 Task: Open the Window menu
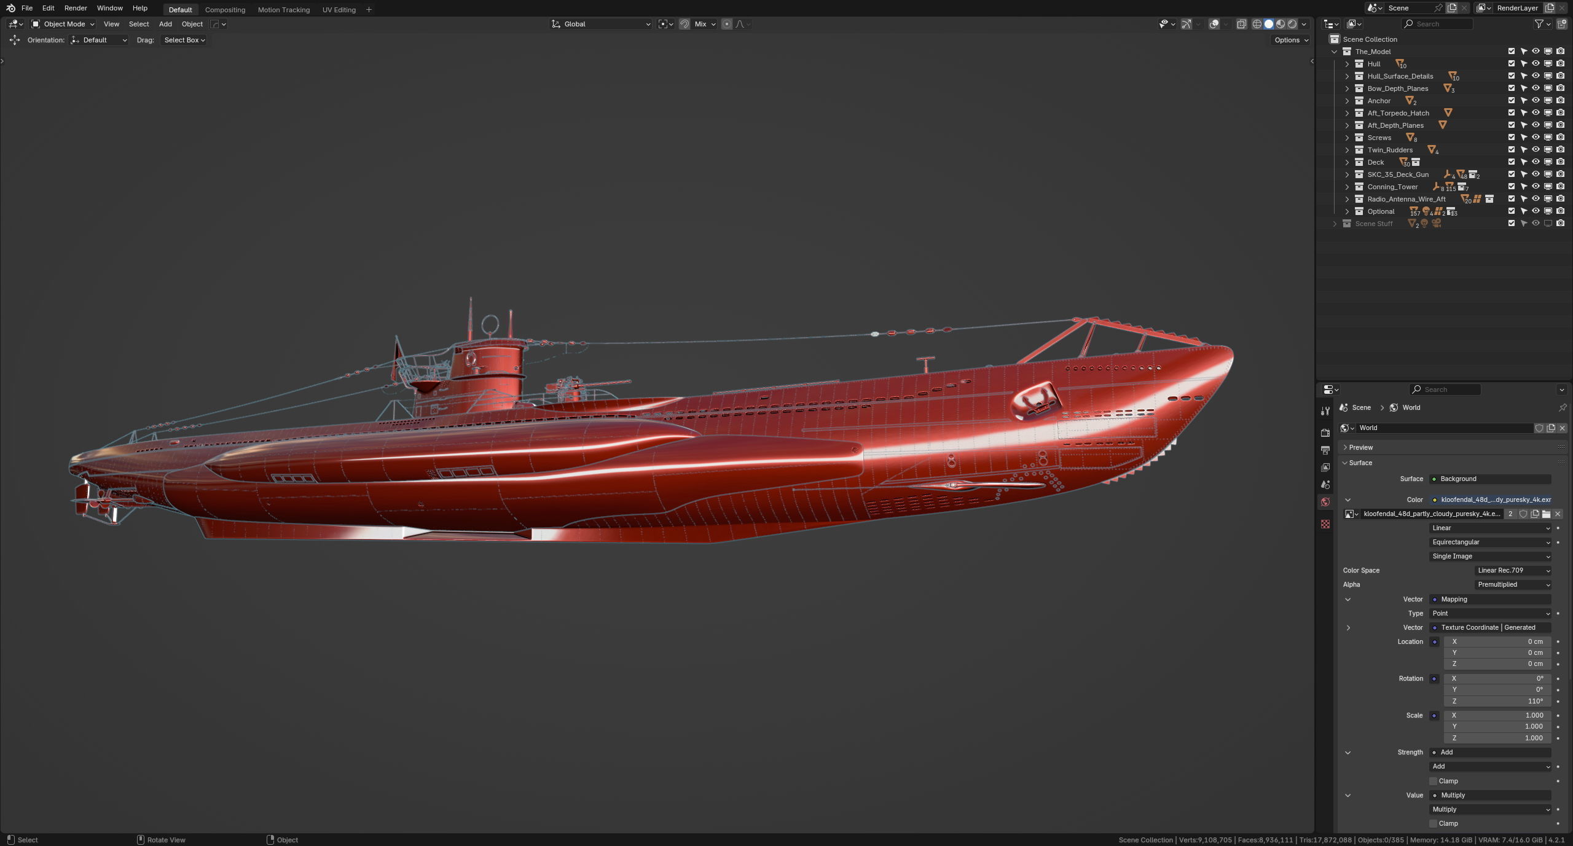(110, 8)
